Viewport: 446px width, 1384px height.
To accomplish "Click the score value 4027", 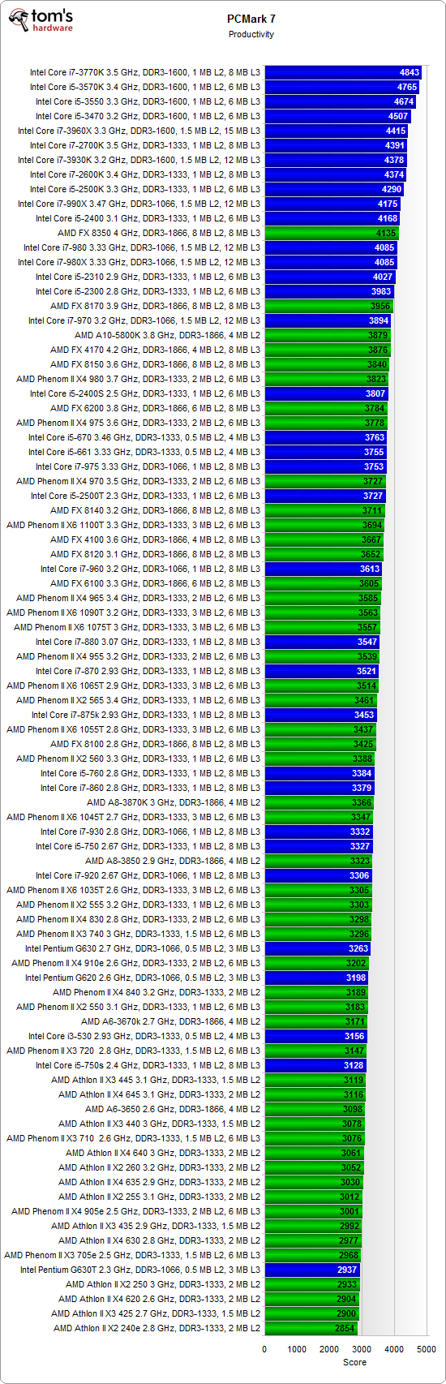I will (x=383, y=277).
